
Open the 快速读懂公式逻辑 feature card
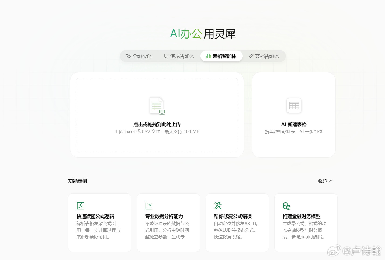[x=100, y=223]
